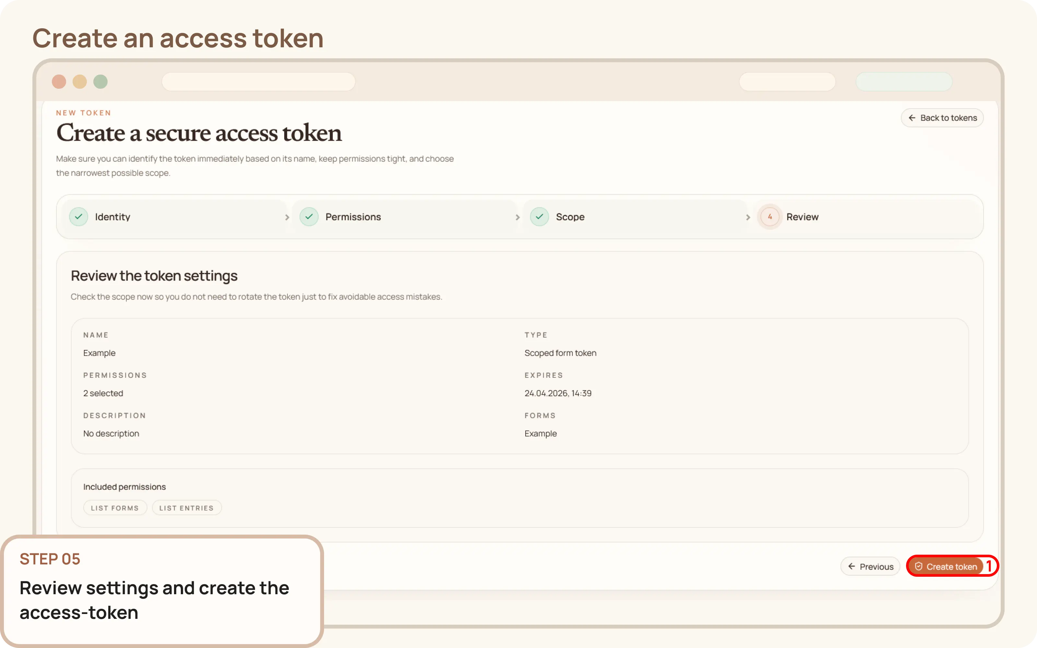
Task: Open the Review step
Action: [802, 216]
